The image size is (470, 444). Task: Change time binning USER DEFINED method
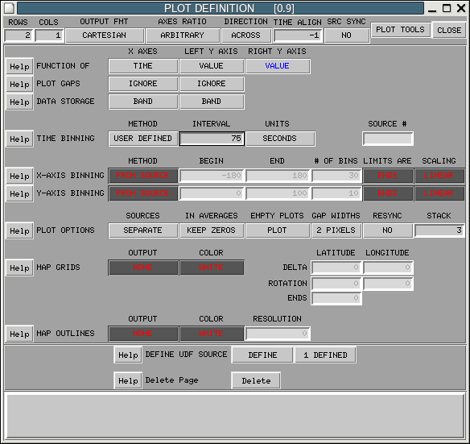pyautogui.click(x=143, y=139)
